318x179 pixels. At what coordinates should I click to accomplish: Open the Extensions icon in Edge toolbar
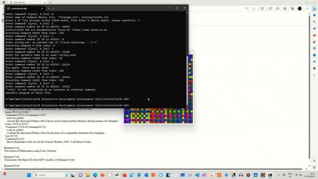point(262,8)
